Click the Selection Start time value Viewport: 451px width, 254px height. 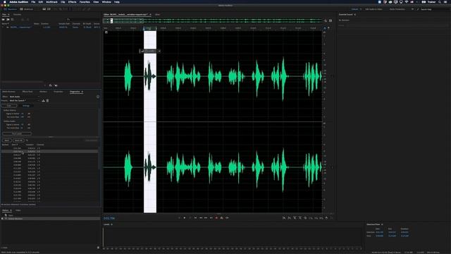(x=379, y=232)
